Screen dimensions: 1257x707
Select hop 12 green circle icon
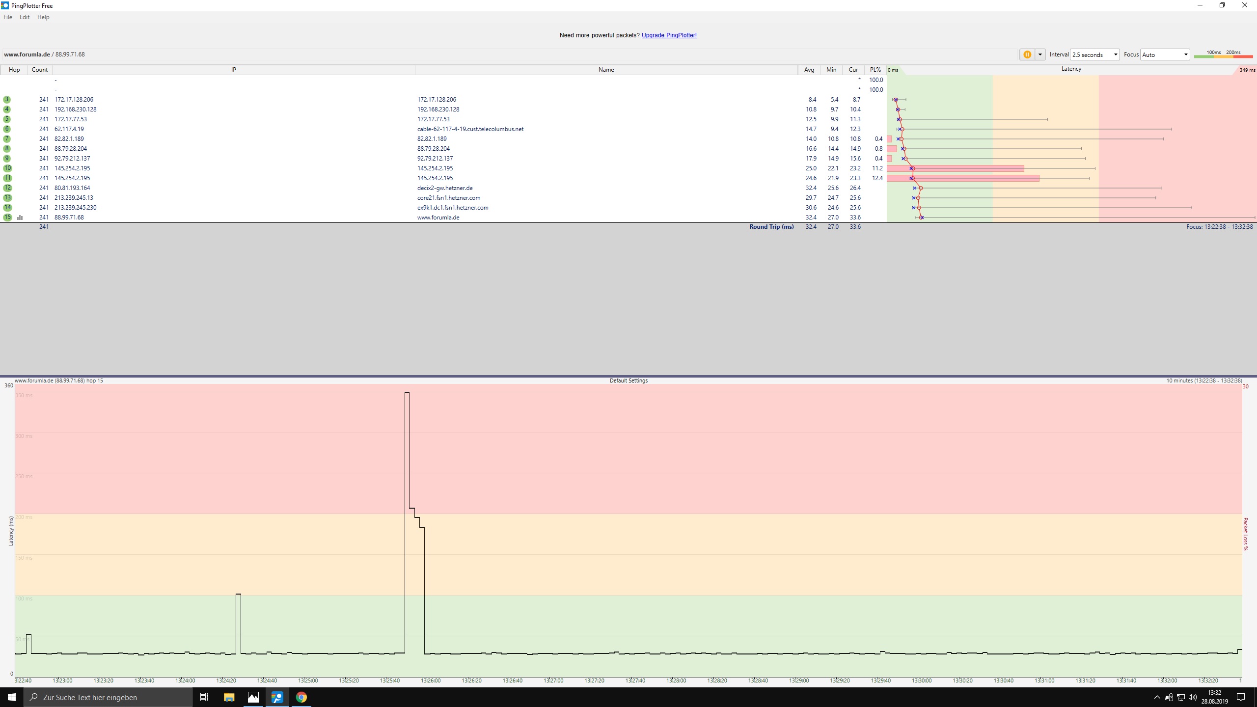pos(7,188)
